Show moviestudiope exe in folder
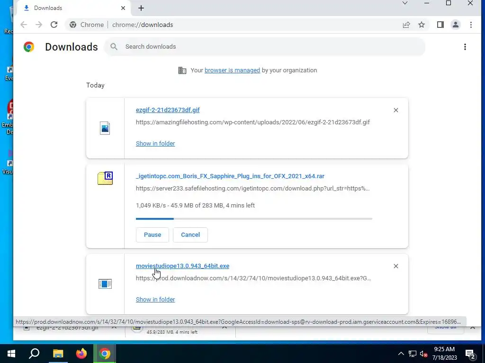485x363 pixels. (x=155, y=299)
